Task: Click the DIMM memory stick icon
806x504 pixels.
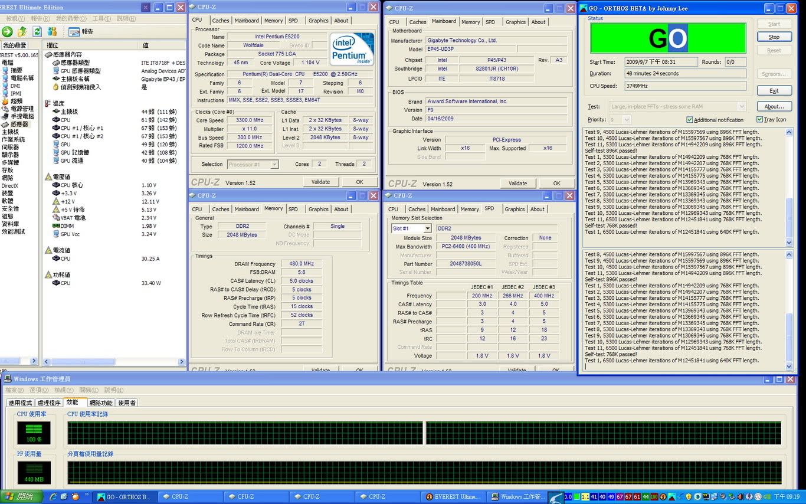Action: (x=56, y=225)
